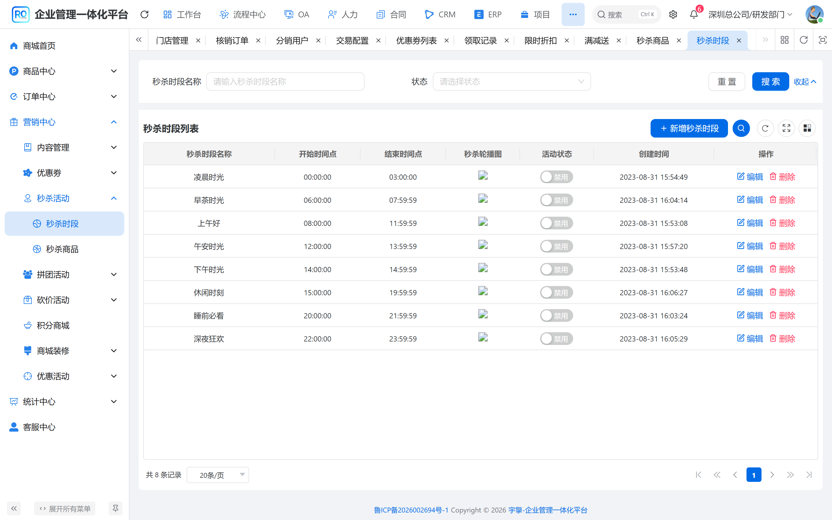Refresh the 秒杀时段列表 table
The width and height of the screenshot is (832, 520).
tap(765, 128)
